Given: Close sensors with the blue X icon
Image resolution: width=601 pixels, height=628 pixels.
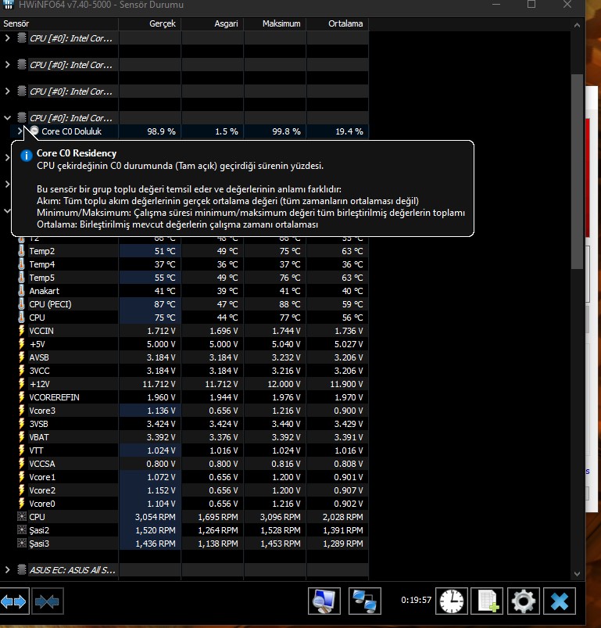Looking at the screenshot, I should [560, 601].
